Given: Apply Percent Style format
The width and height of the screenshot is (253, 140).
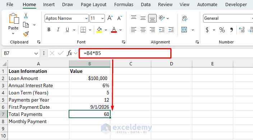Looking at the screenshot, I should tap(222, 30).
